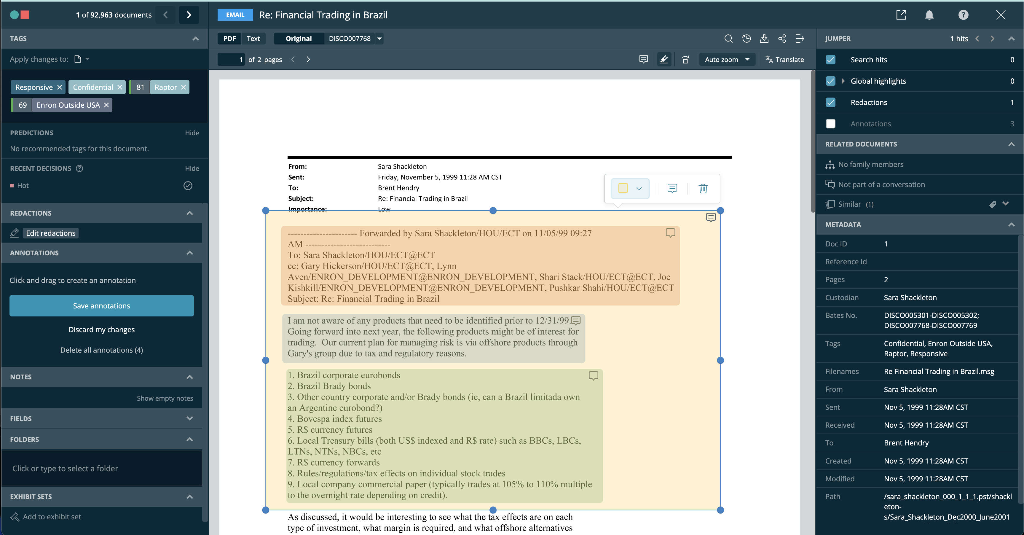Remove the Confidential tag
The width and height of the screenshot is (1024, 535).
[x=120, y=87]
